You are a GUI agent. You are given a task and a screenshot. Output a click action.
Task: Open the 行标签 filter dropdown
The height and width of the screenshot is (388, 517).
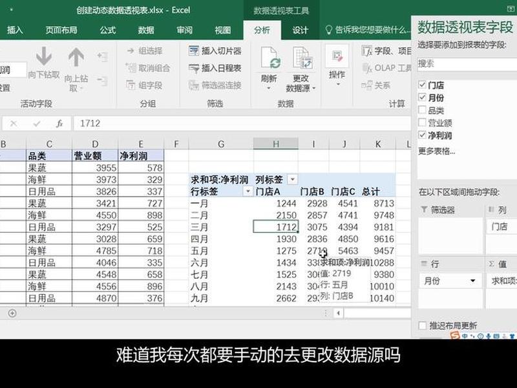248,191
